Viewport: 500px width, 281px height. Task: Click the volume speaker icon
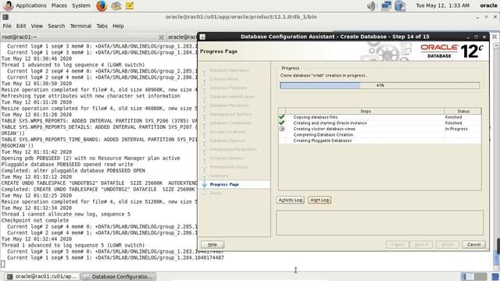point(371,5)
